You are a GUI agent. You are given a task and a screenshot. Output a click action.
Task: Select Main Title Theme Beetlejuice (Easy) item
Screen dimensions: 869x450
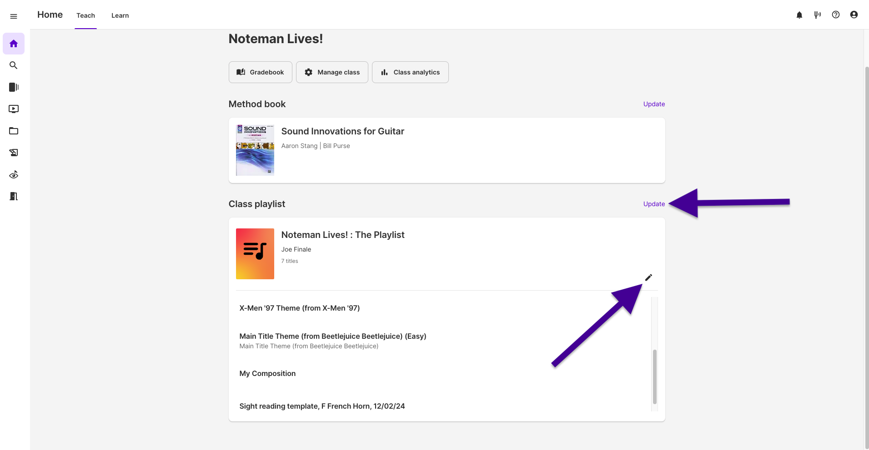click(333, 336)
